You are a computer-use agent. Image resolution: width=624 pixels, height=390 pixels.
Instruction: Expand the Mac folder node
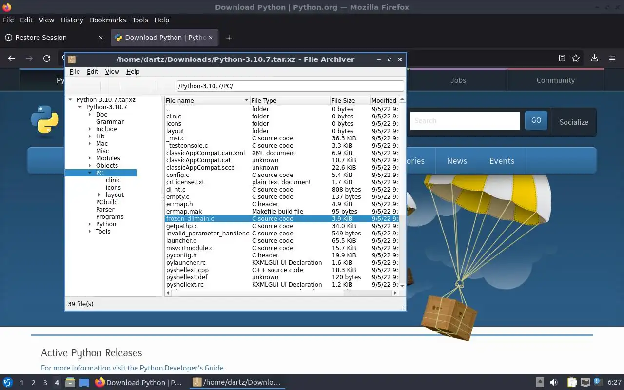(90, 144)
